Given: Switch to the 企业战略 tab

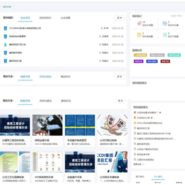Looking at the screenshot, I should (x=66, y=18).
